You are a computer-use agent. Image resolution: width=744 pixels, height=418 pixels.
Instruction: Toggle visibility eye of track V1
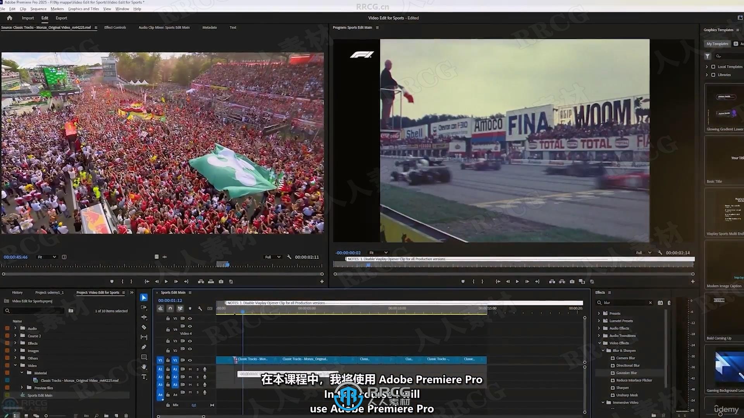[190, 360]
